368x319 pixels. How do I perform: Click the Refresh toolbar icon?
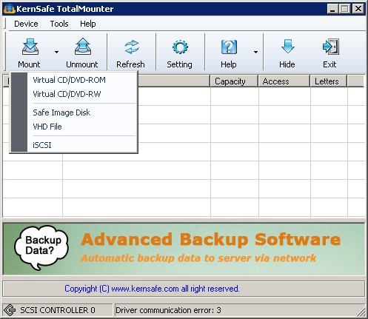pyautogui.click(x=132, y=47)
